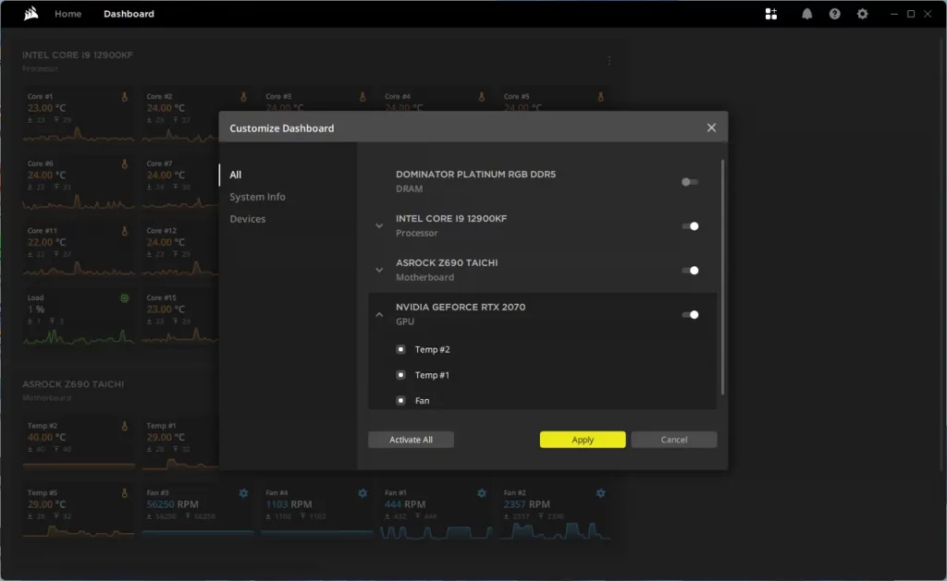Disable the Intel Core i9 12900KF toggle
The width and height of the screenshot is (947, 581).
(x=690, y=226)
